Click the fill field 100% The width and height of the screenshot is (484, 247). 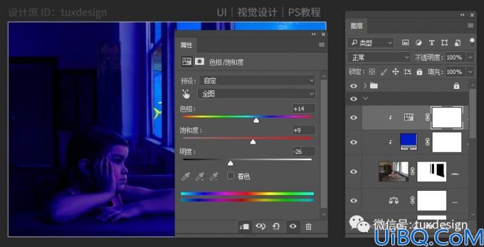click(454, 72)
